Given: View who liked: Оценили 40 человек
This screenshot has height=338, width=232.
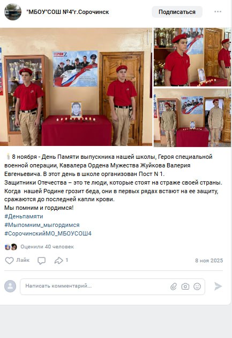Looking at the screenshot, I should point(47,247).
